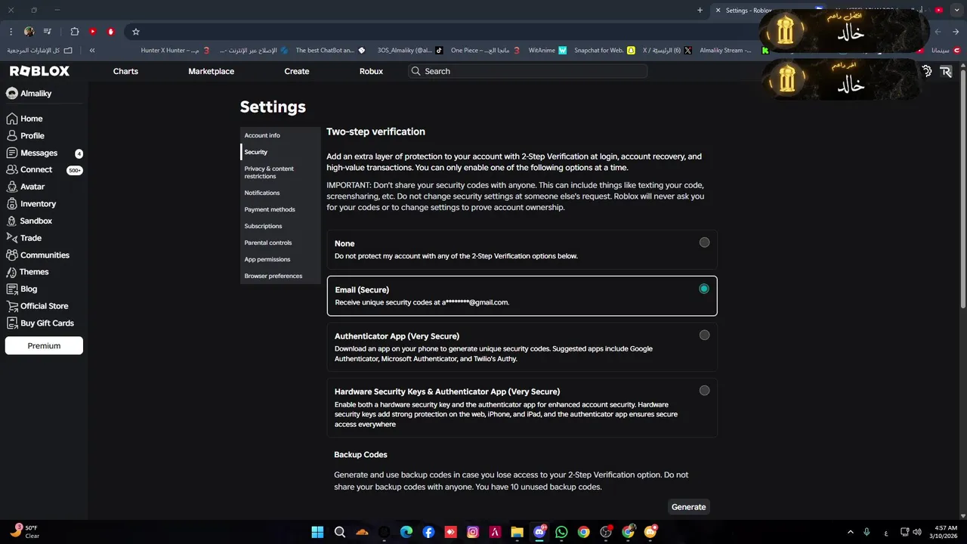Open the Notifications settings tab
967x544 pixels.
[280, 193]
